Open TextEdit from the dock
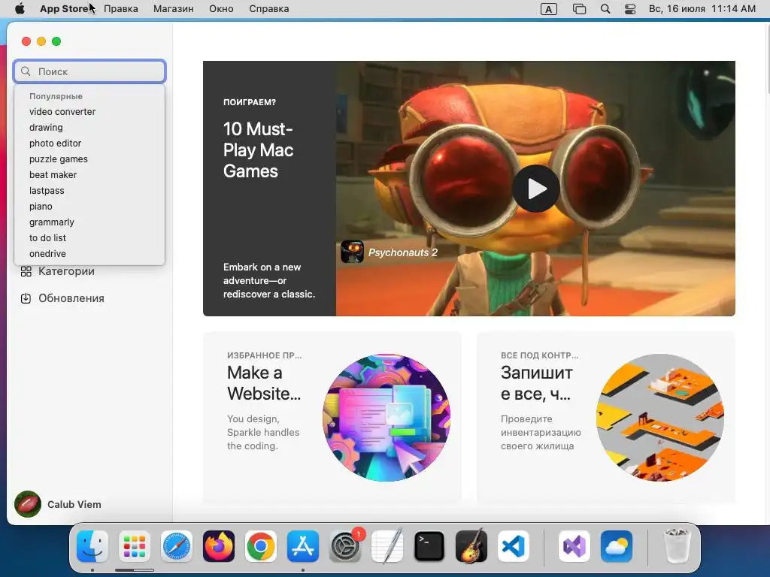 pyautogui.click(x=387, y=546)
